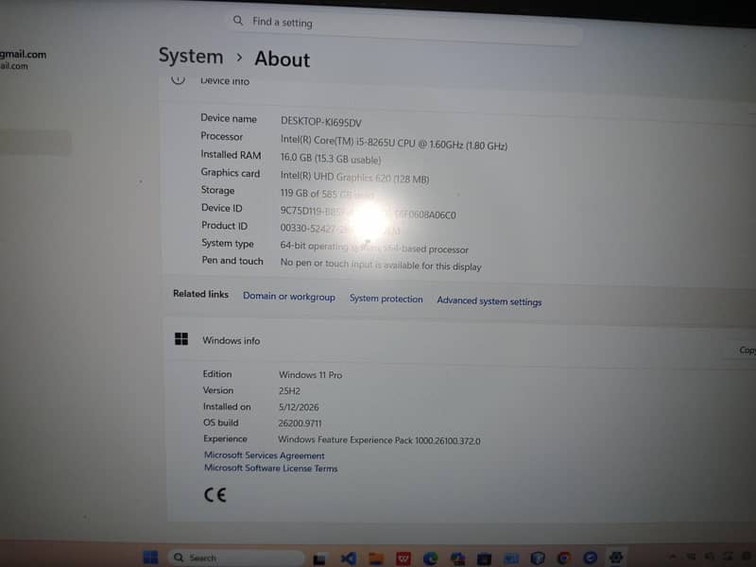Image resolution: width=756 pixels, height=567 pixels.
Task: Open Microsoft Services Agreement link
Action: (x=264, y=455)
